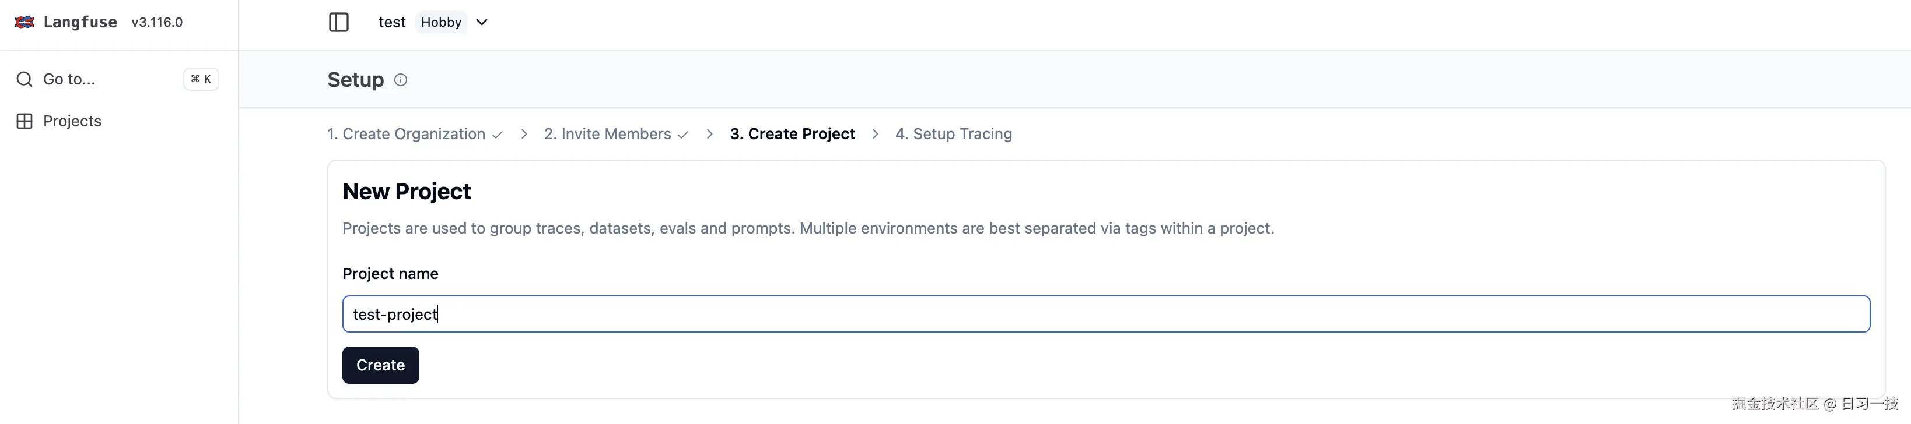Expand the organization switcher chevron
Screen dimensions: 1911x424
(481, 22)
